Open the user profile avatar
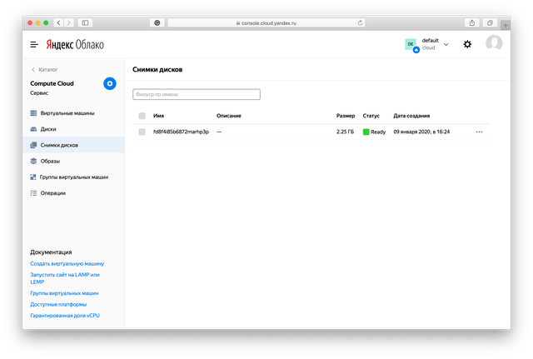The height and width of the screenshot is (359, 533). click(494, 44)
